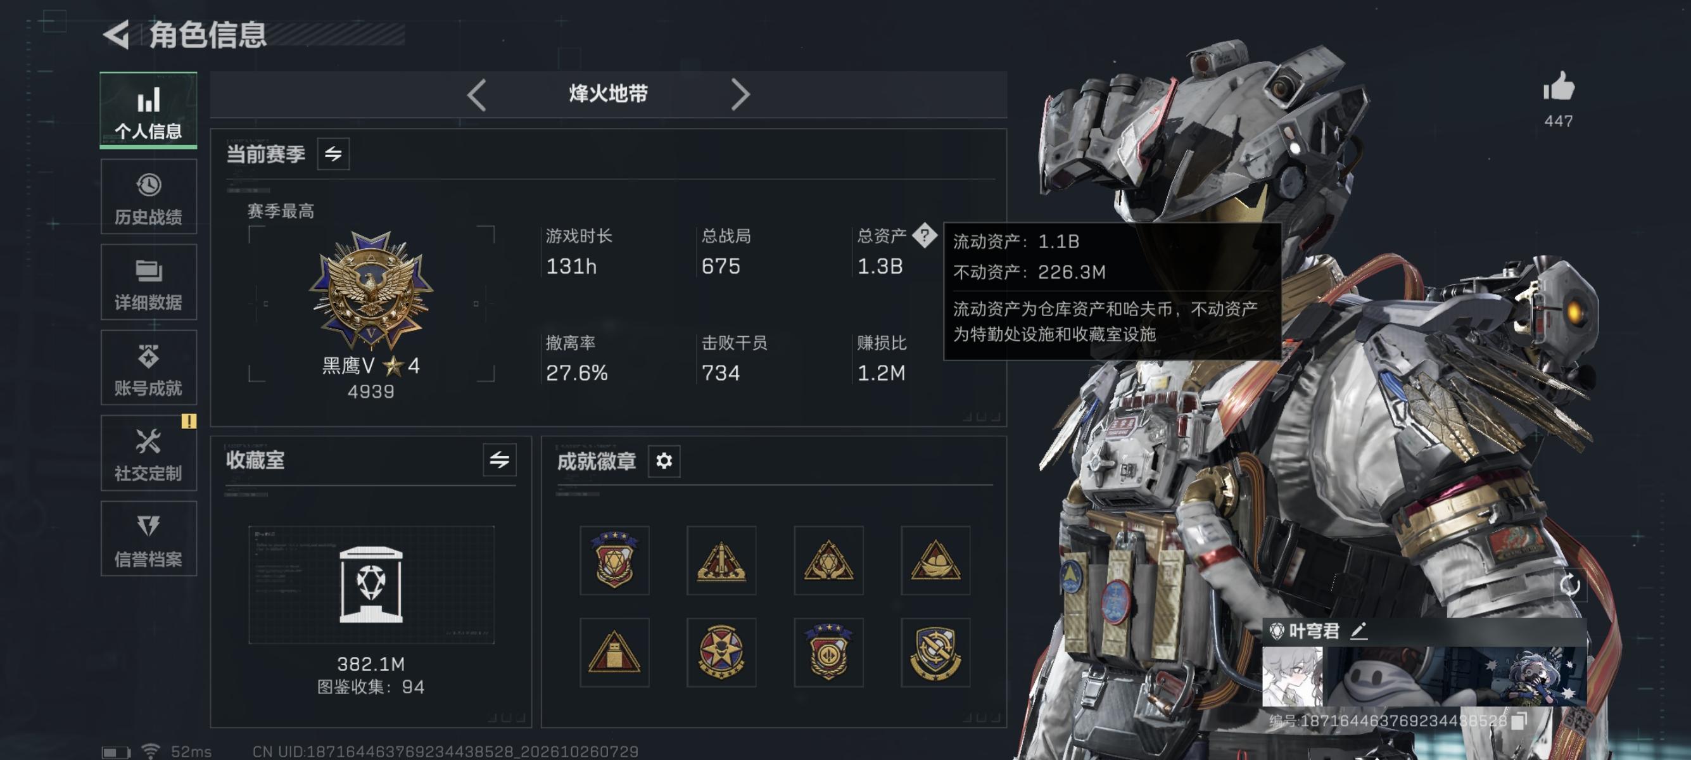Give a thumbs-up like to this player
The height and width of the screenshot is (760, 1691).
tap(1559, 87)
